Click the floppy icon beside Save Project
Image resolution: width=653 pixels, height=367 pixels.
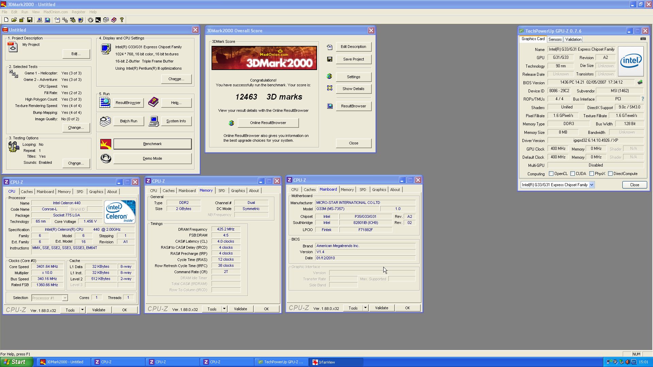pyautogui.click(x=330, y=59)
